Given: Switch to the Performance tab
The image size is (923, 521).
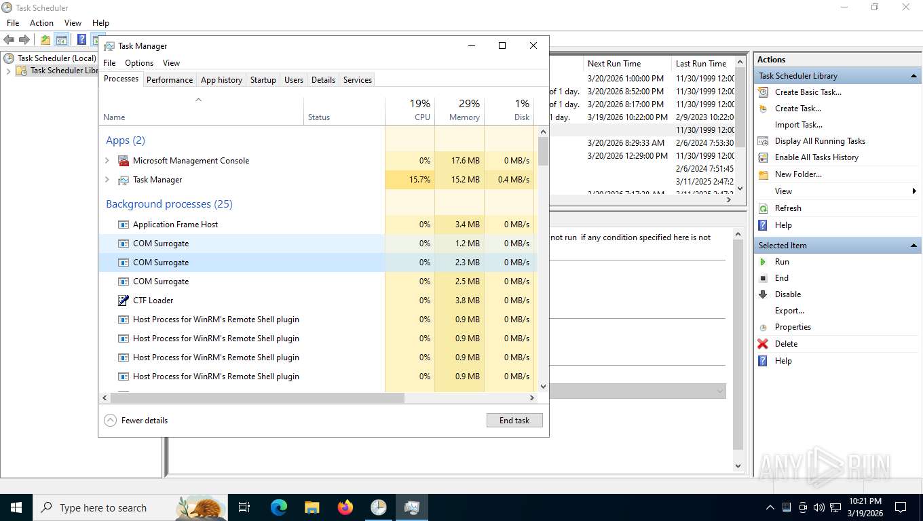Looking at the screenshot, I should click(170, 80).
